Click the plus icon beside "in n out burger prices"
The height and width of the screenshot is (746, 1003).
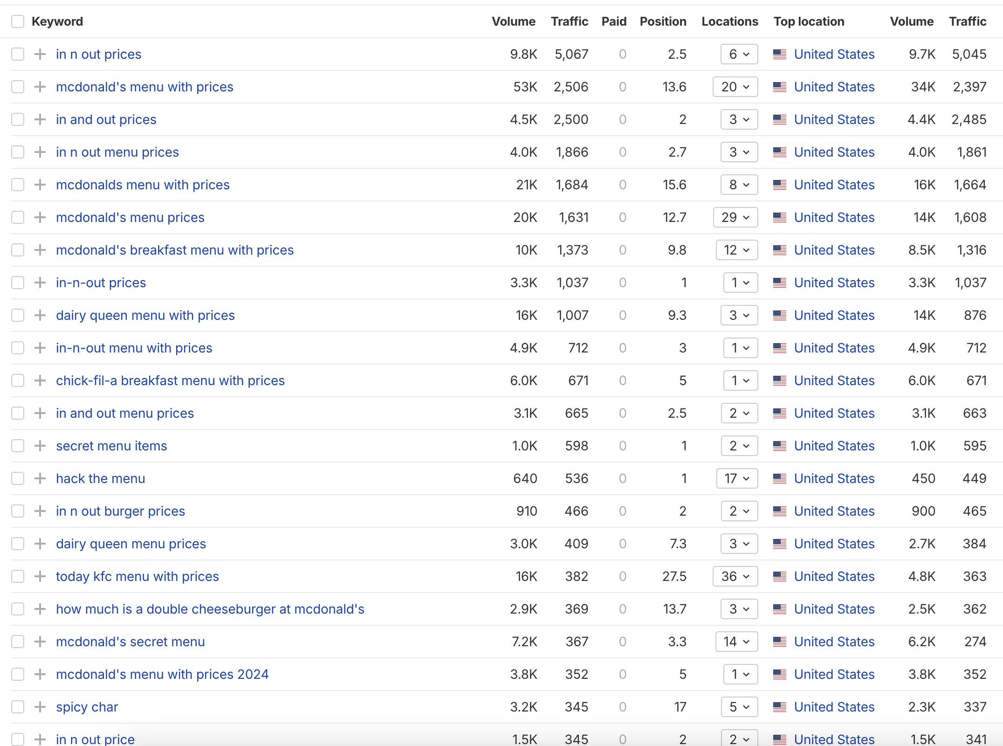[40, 511]
